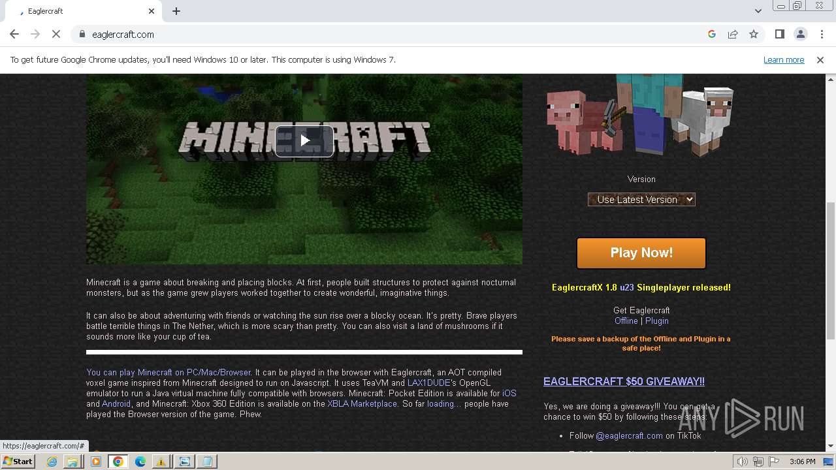Open the Plugin download link
836x470 pixels.
coord(657,321)
